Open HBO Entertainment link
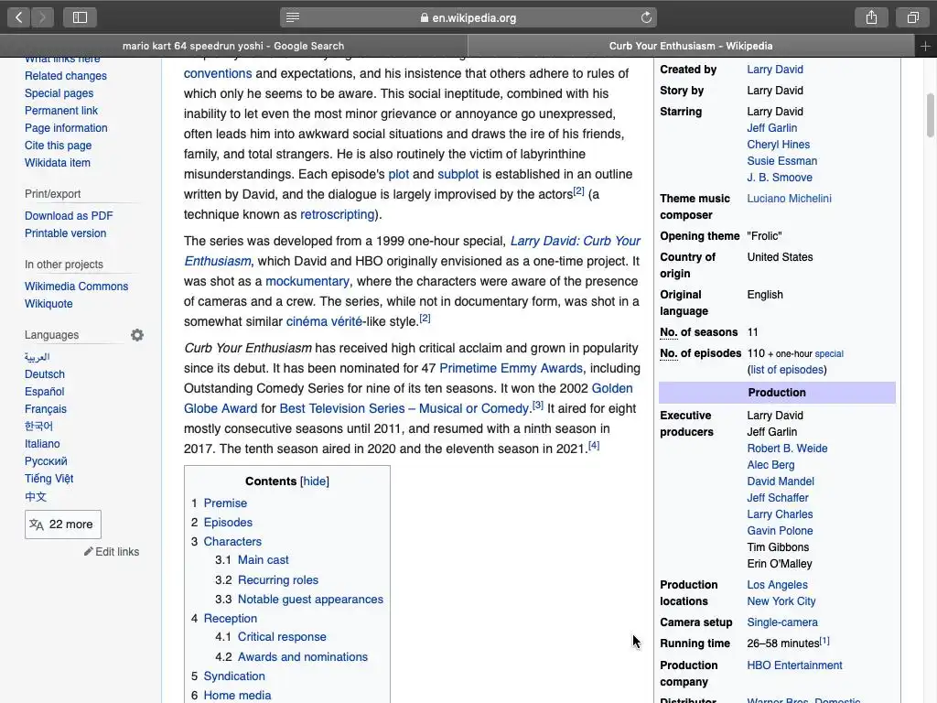Image resolution: width=937 pixels, height=703 pixels. pos(795,665)
